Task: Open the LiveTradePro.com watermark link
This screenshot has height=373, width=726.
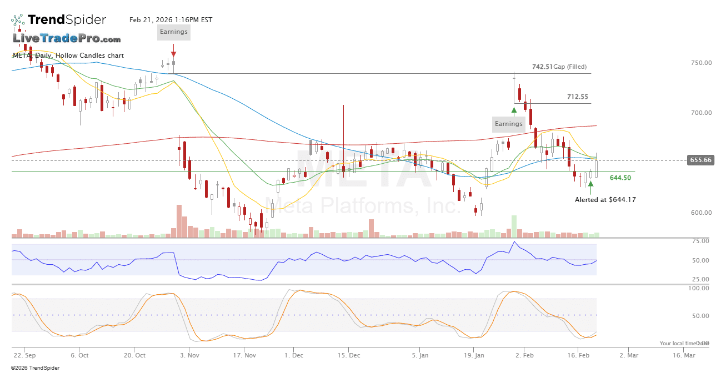Action: (x=67, y=39)
